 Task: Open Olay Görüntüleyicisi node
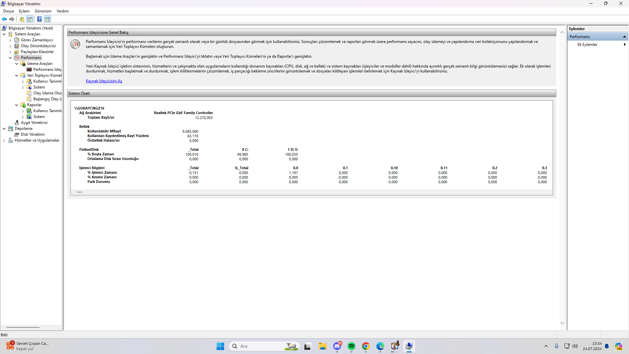(38, 46)
